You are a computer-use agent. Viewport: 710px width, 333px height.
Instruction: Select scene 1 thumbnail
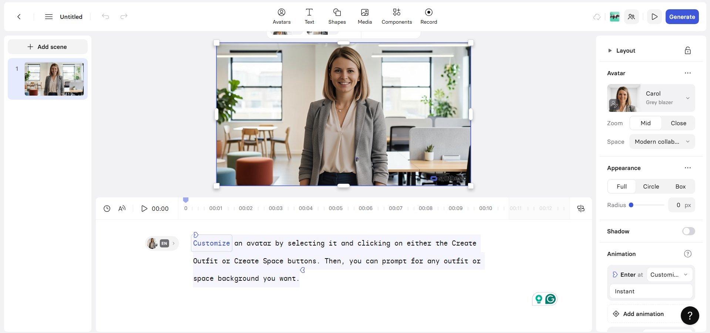pyautogui.click(x=54, y=79)
